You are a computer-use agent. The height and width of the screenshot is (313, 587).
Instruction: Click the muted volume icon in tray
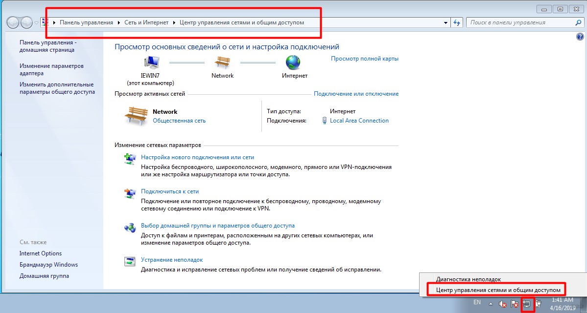503,304
